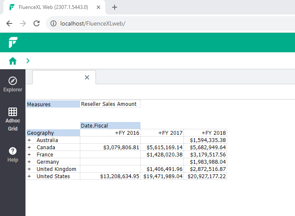Click the Reseller Sales Amount measure cell
This screenshot has height=216, width=295.
[110, 104]
